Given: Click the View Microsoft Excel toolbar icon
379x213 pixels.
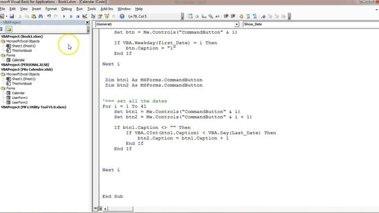Looking at the screenshot, I should point(2,16).
